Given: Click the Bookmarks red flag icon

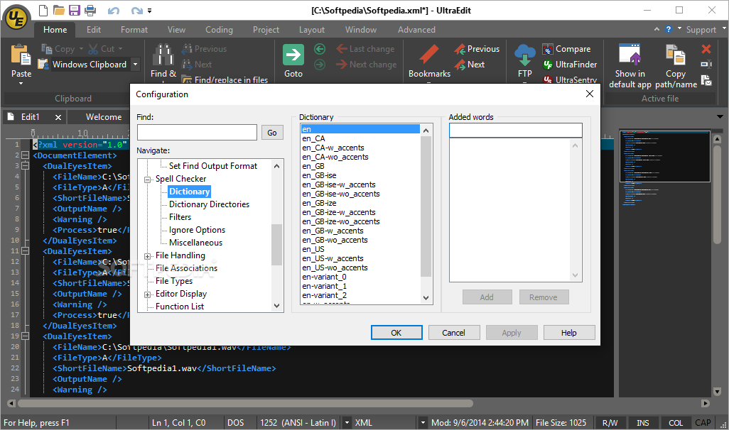Looking at the screenshot, I should [x=428, y=55].
